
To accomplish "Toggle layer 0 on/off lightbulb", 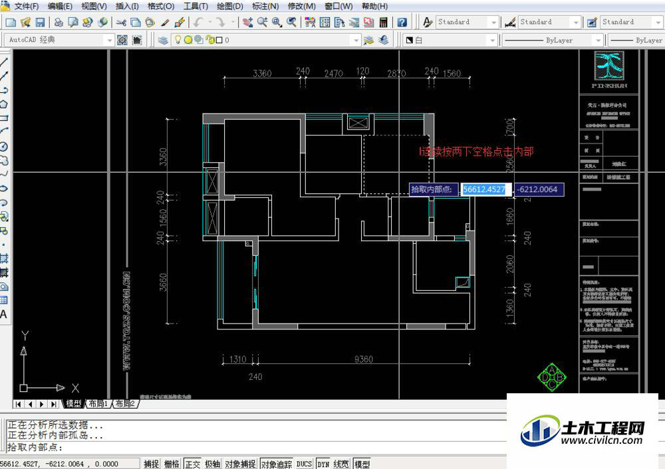I will tap(178, 40).
